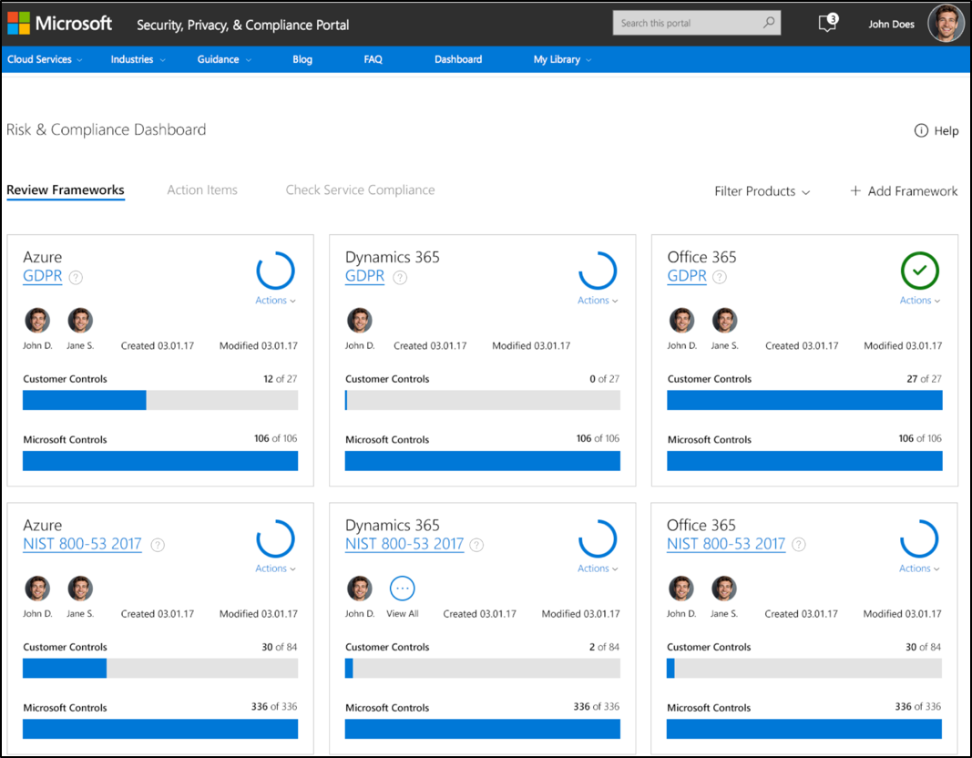
Task: Click View All ellipsis icon on Dynamics 365 NIST
Action: 402,589
